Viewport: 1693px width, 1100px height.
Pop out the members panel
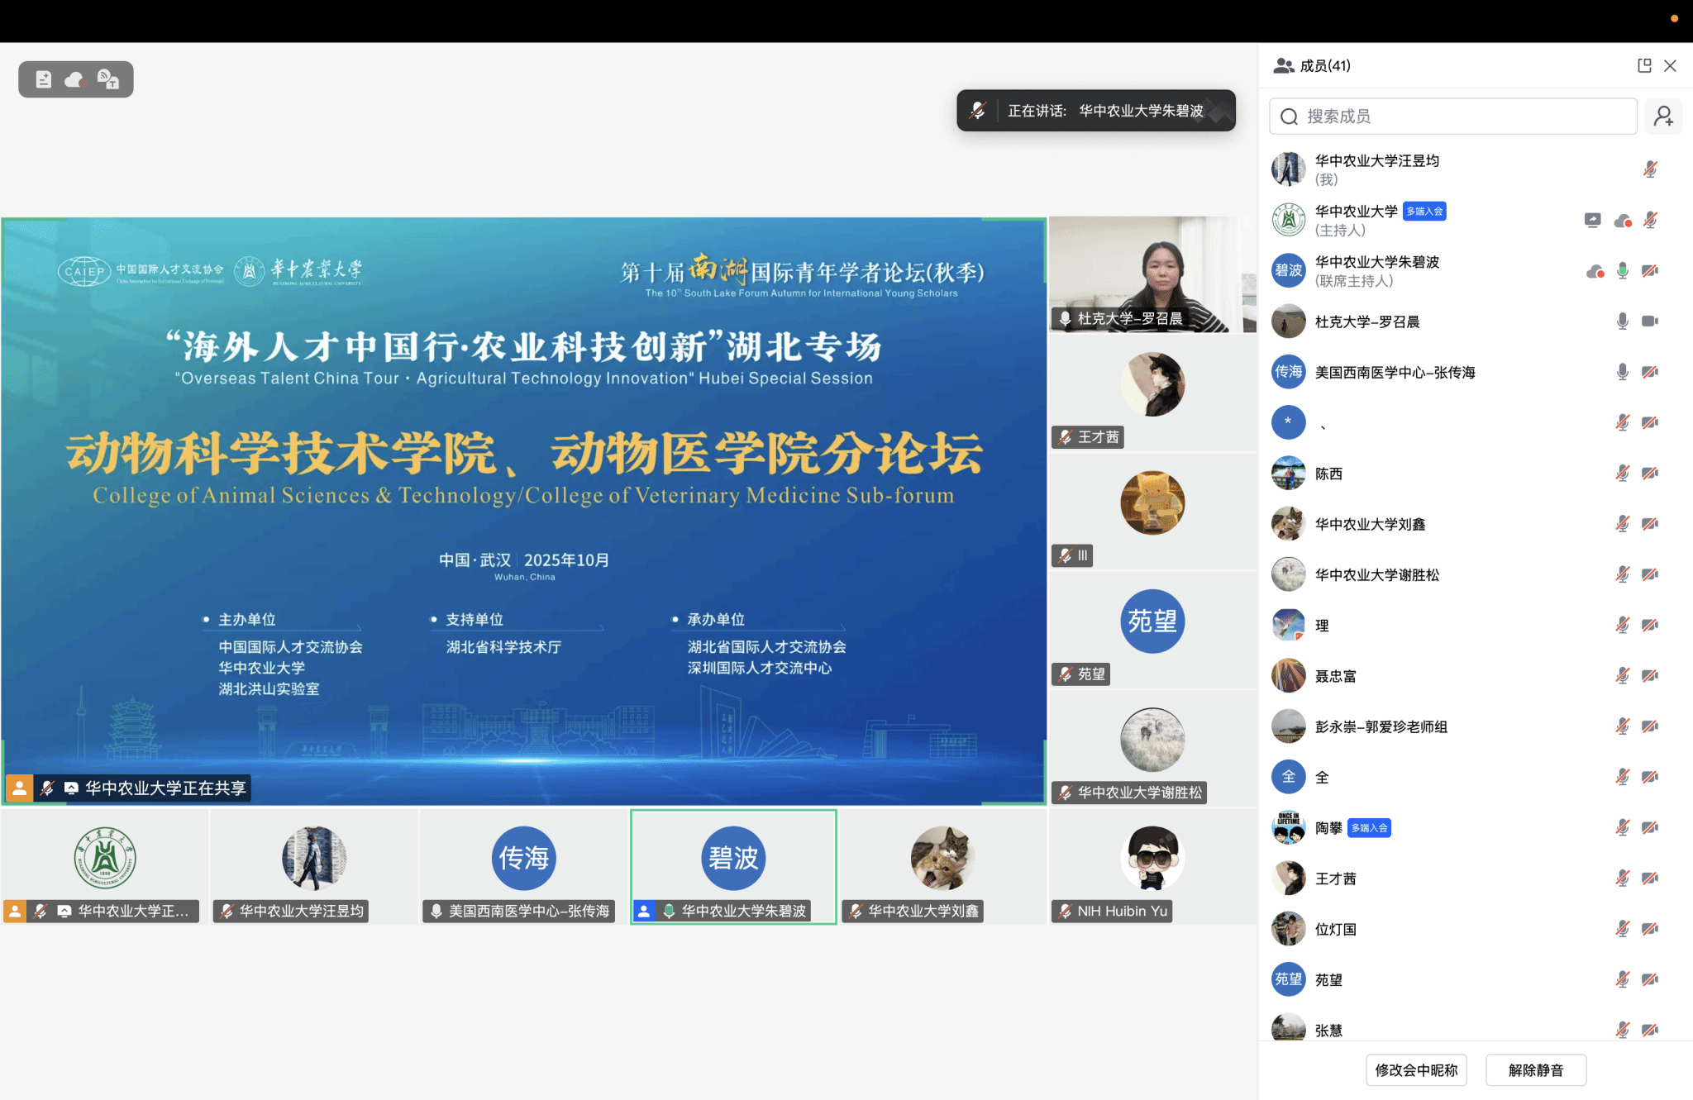tap(1644, 66)
